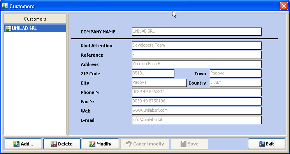The height and width of the screenshot is (154, 290).
Task: Click the Modify button
Action: click(x=100, y=144)
